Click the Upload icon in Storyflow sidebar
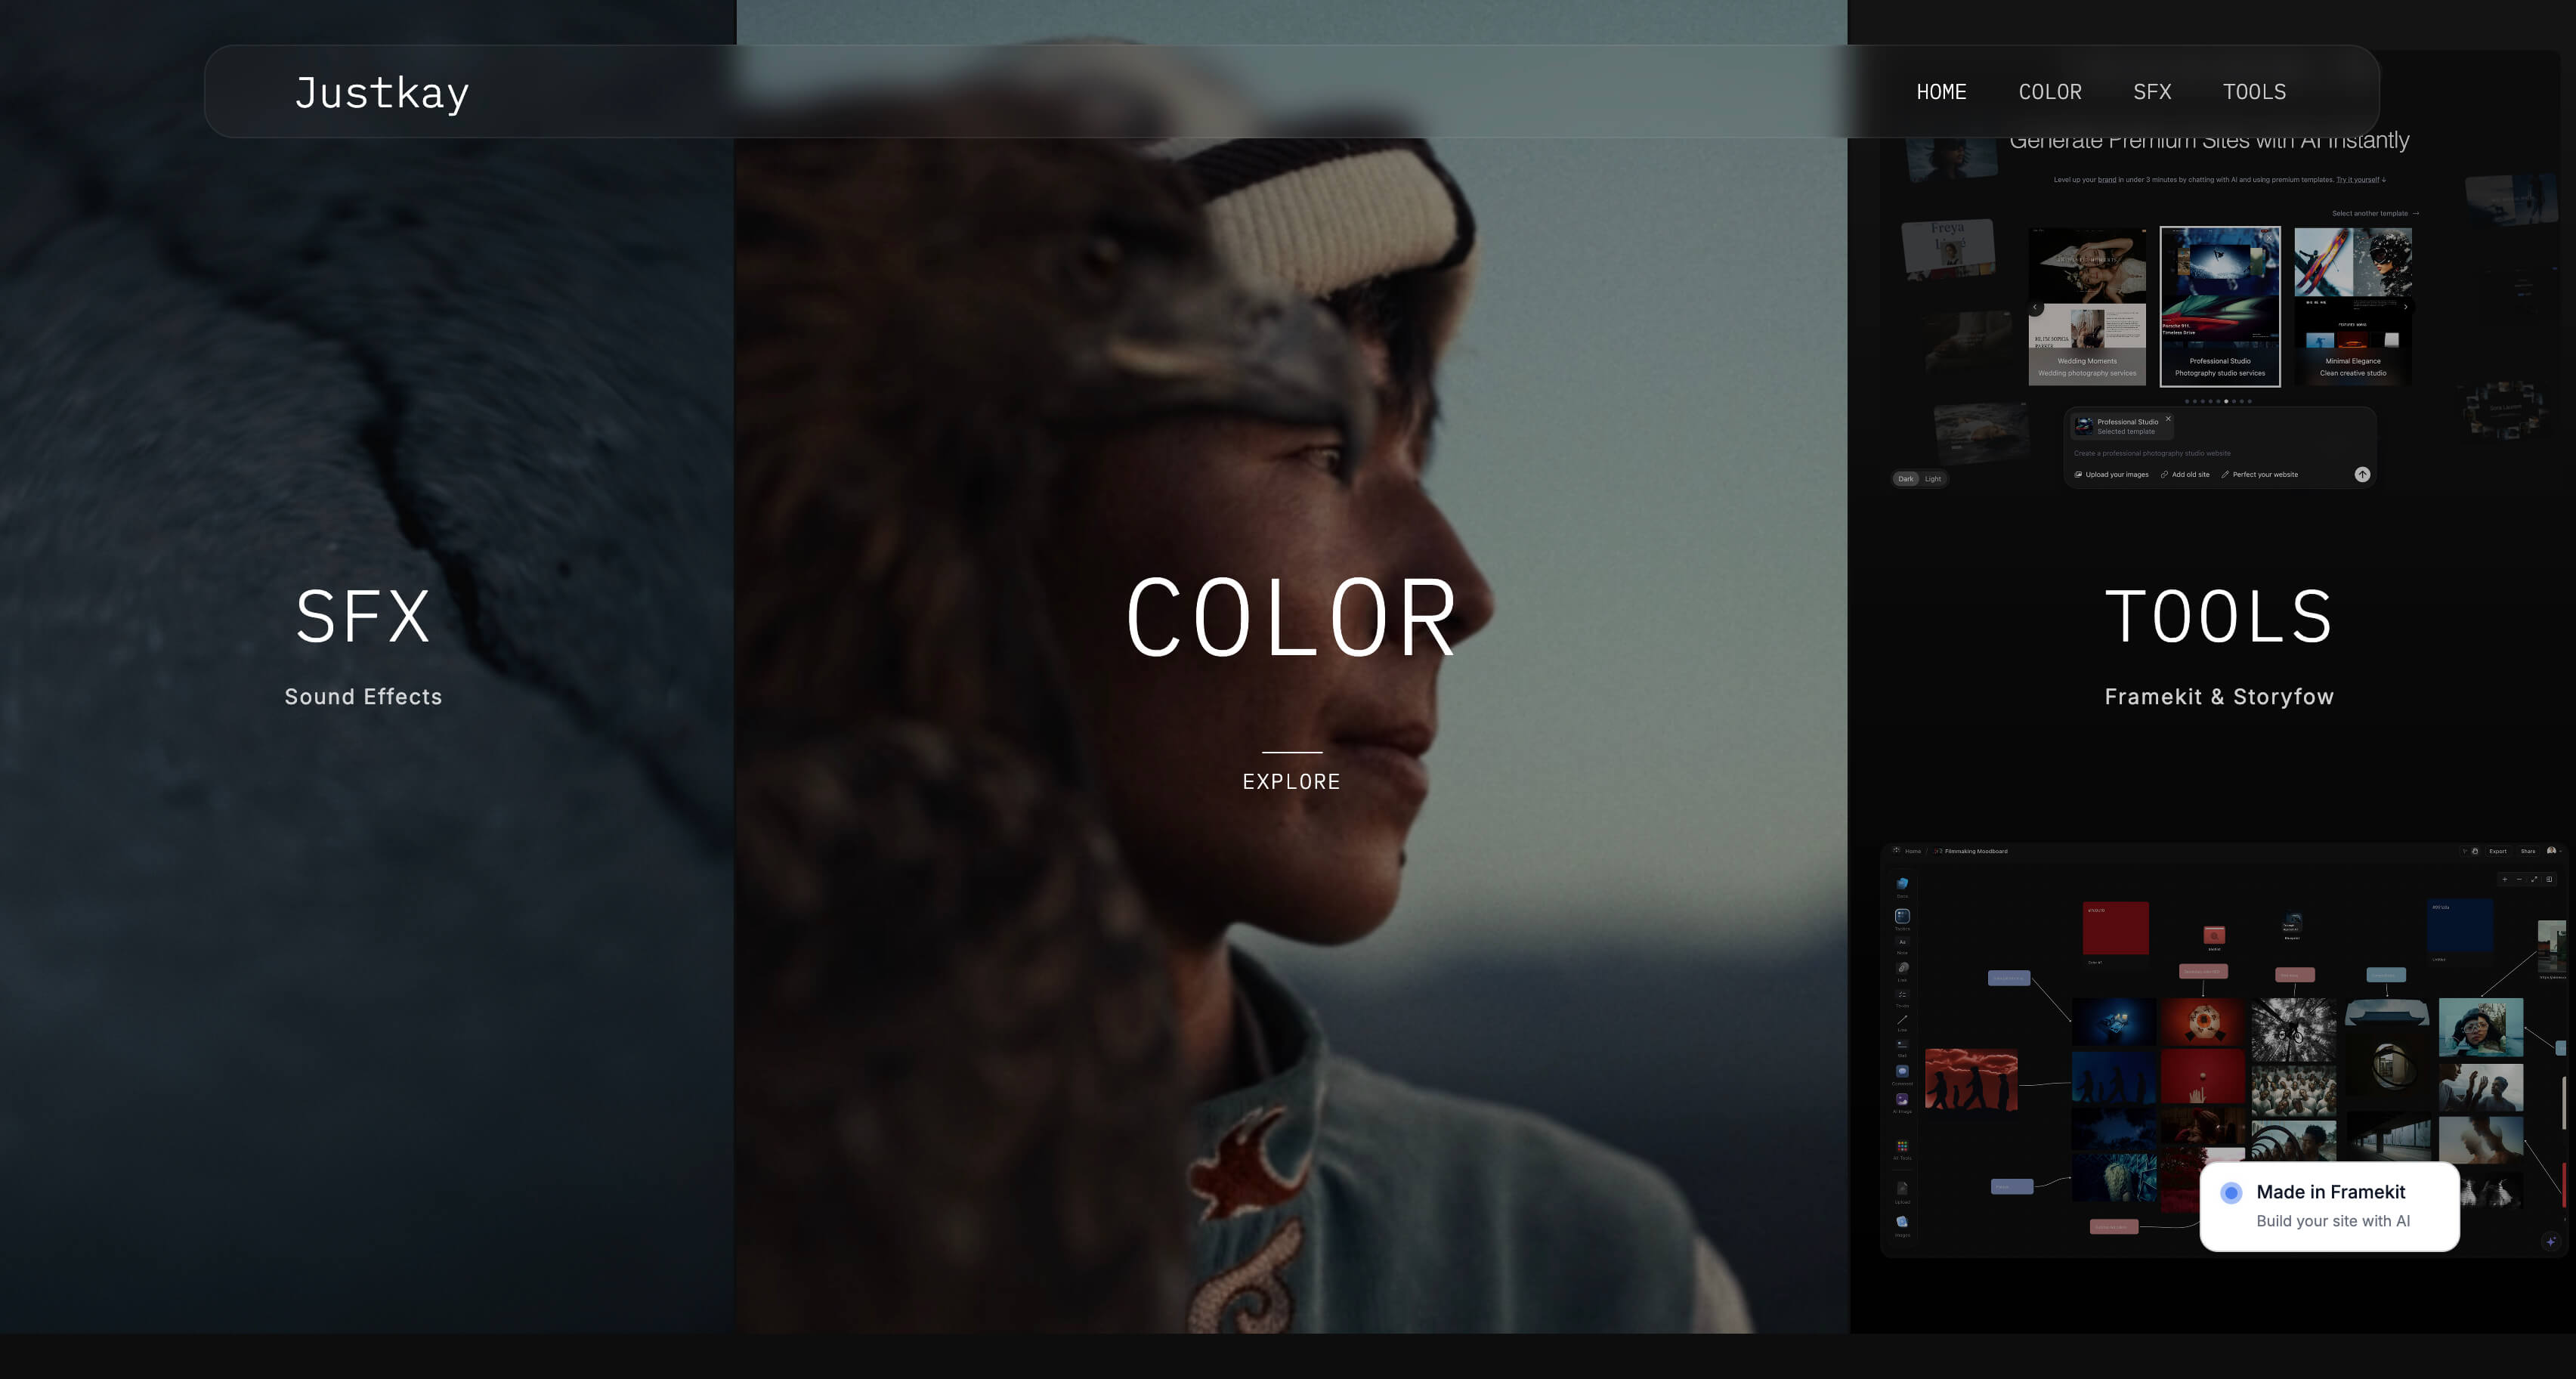The width and height of the screenshot is (2576, 1379). (1903, 1189)
